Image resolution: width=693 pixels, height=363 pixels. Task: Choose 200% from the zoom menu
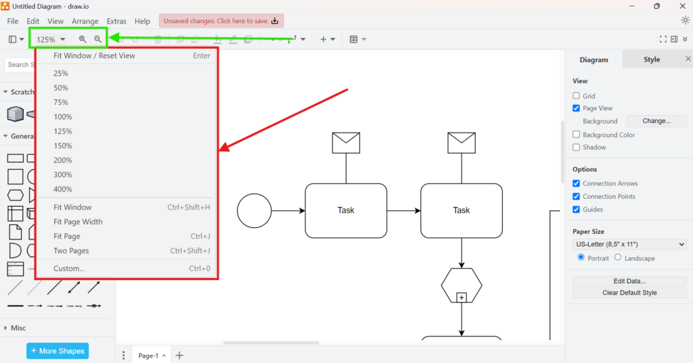click(x=63, y=160)
